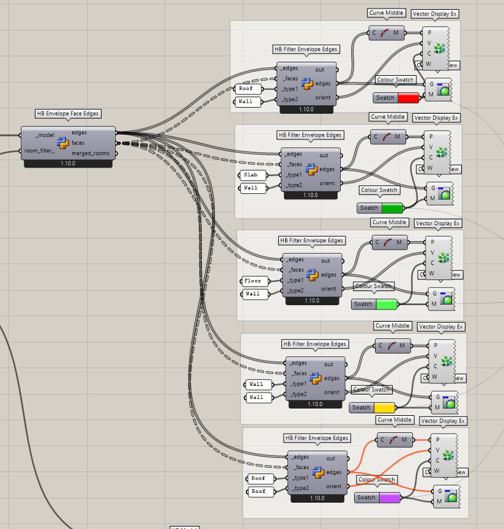
Task: Select the Slab text panel
Action: click(253, 175)
